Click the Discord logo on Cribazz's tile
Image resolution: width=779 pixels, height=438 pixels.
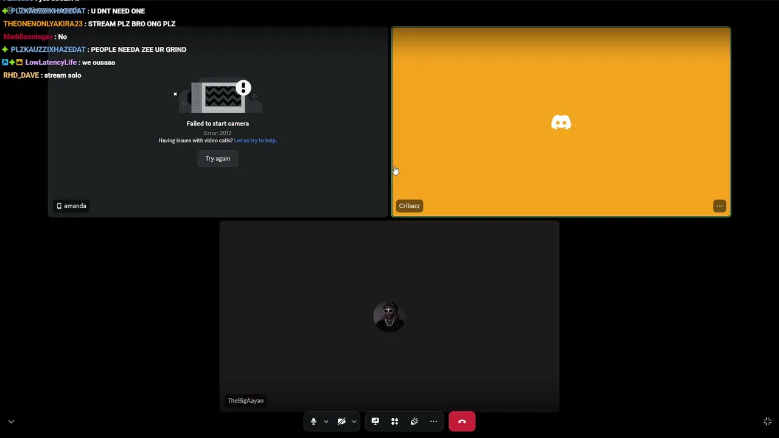point(561,122)
